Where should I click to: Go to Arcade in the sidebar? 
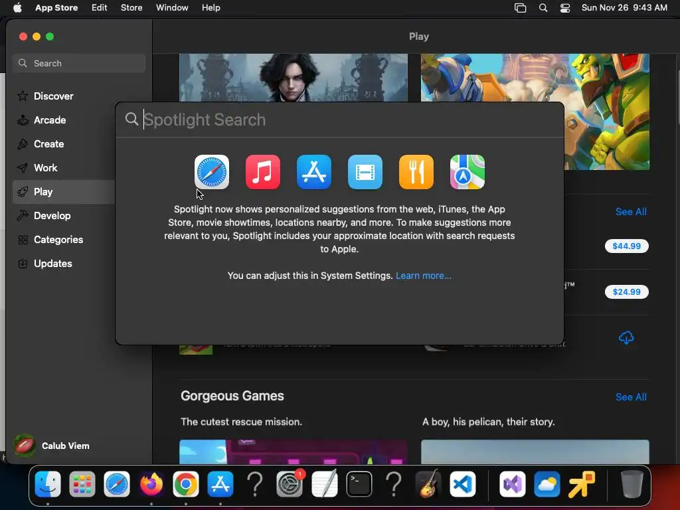[63, 120]
